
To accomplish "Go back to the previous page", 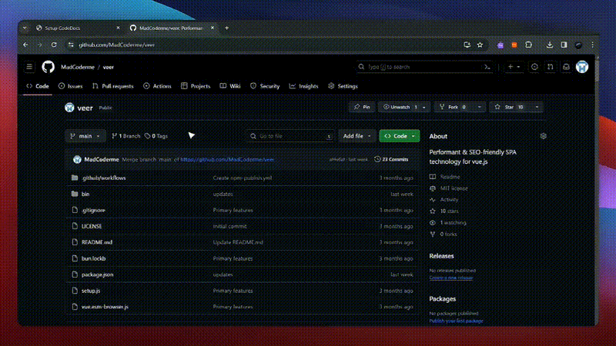I will pyautogui.click(x=25, y=45).
